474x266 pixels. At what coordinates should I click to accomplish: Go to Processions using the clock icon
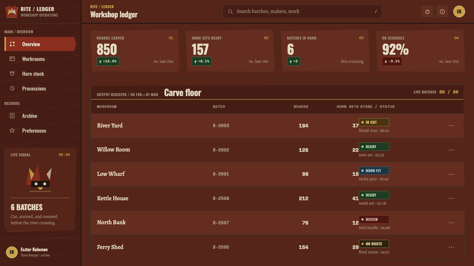click(x=12, y=88)
